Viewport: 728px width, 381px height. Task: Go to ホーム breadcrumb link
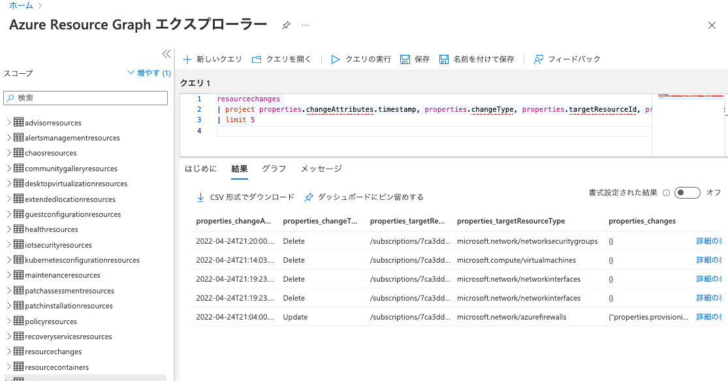point(22,6)
